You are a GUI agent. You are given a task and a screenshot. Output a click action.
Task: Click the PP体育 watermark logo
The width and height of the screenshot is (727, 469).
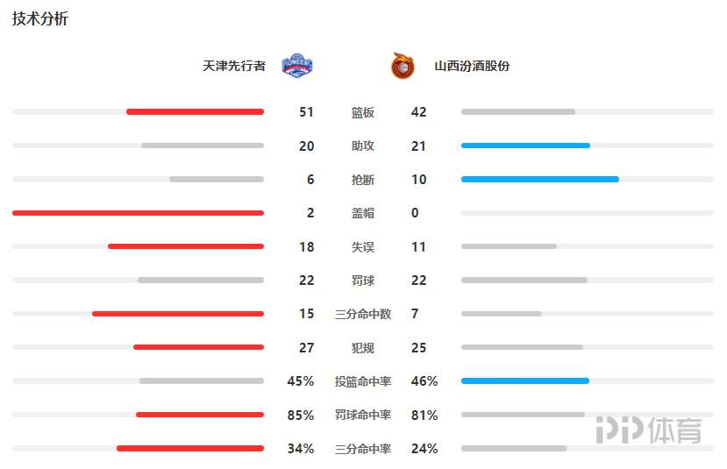tap(649, 430)
